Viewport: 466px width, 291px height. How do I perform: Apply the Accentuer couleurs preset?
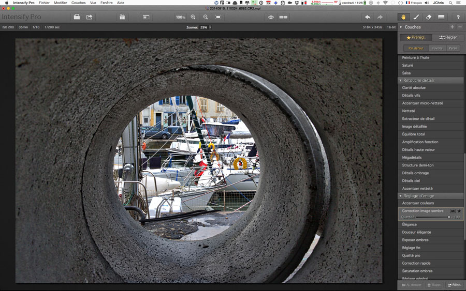pyautogui.click(x=431, y=203)
